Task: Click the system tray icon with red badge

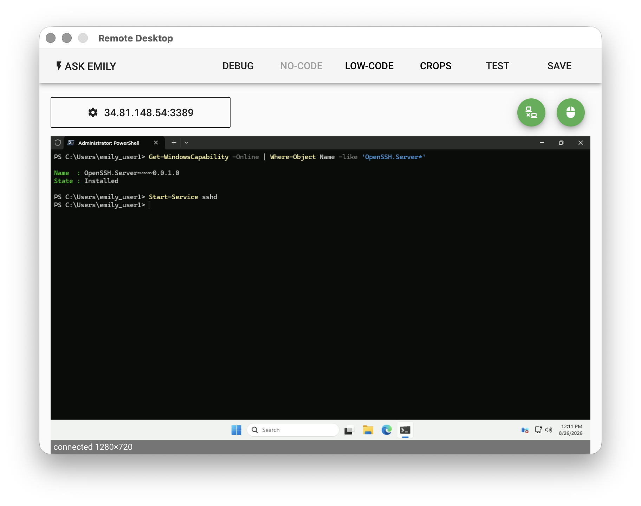Action: pyautogui.click(x=525, y=430)
